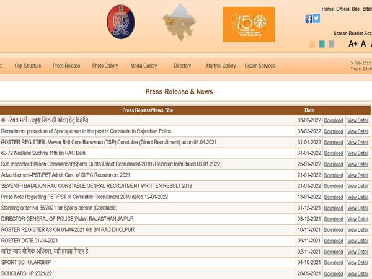Open the Martyrs' Gallery menu
This screenshot has height=279, width=372.
(x=221, y=66)
